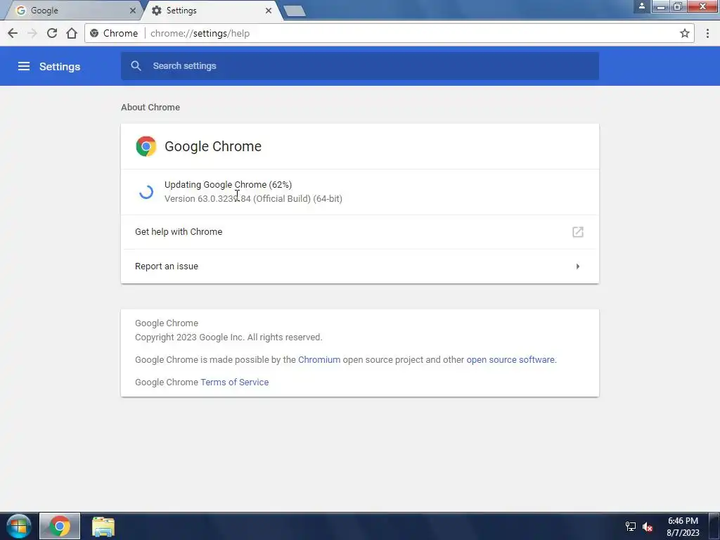Click Updating Google Chrome (62%) status text

click(229, 185)
